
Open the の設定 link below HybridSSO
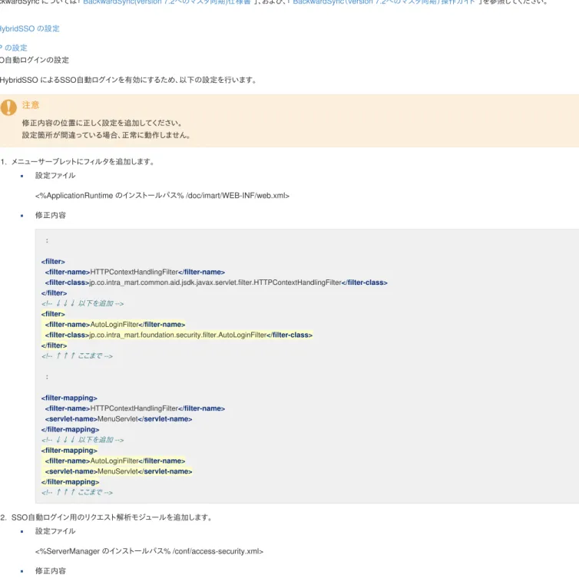(x=14, y=48)
